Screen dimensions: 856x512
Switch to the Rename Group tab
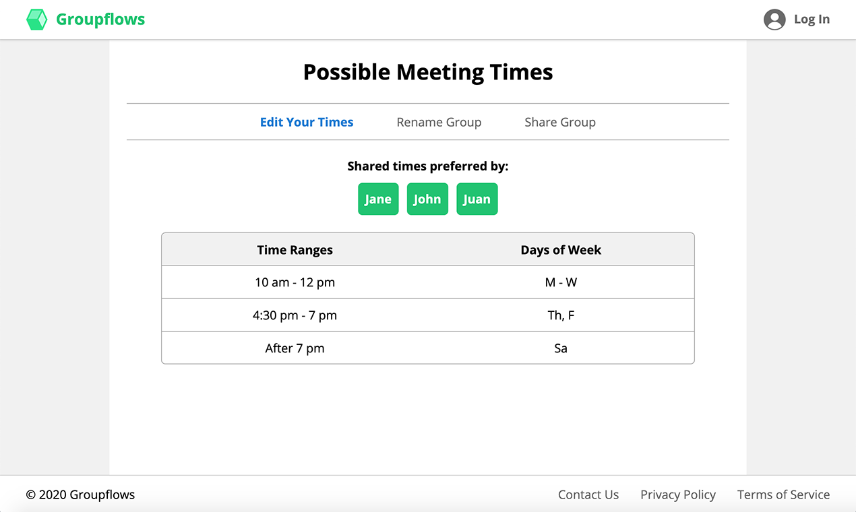coord(439,122)
